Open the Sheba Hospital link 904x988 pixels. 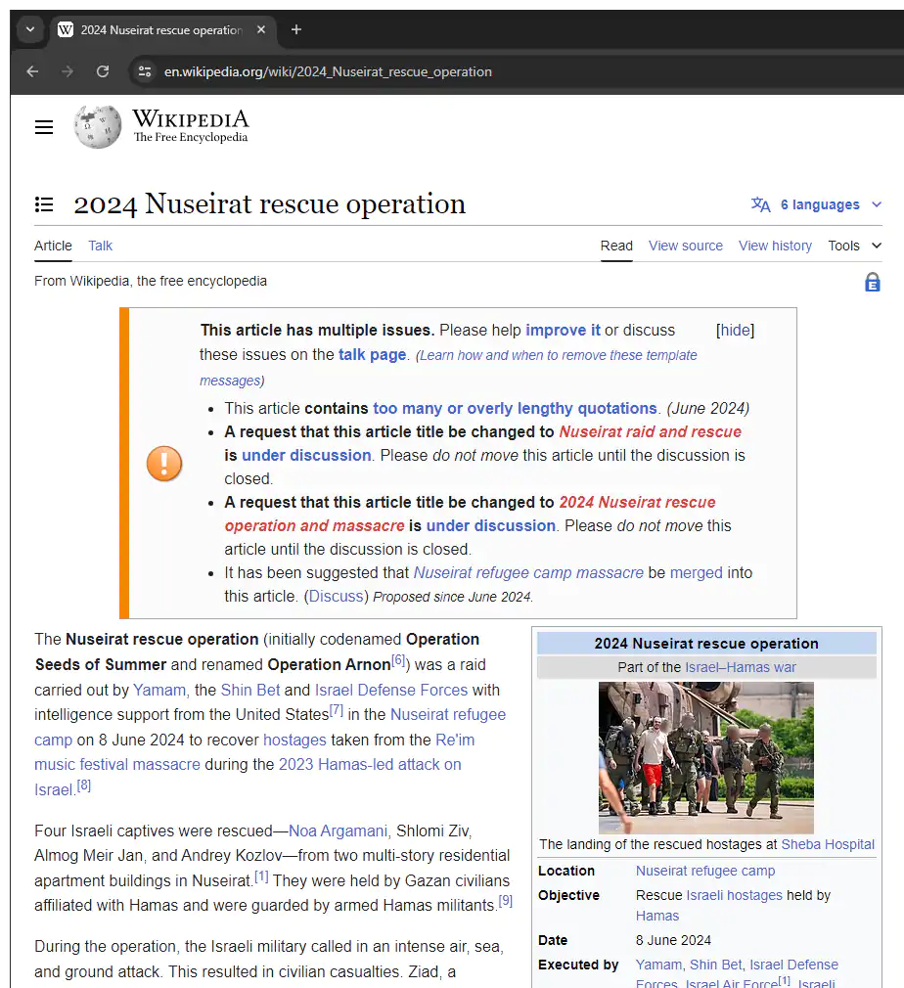click(x=828, y=844)
